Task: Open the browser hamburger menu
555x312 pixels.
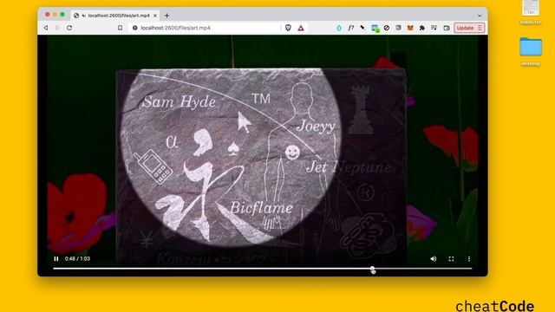Action: [480, 28]
